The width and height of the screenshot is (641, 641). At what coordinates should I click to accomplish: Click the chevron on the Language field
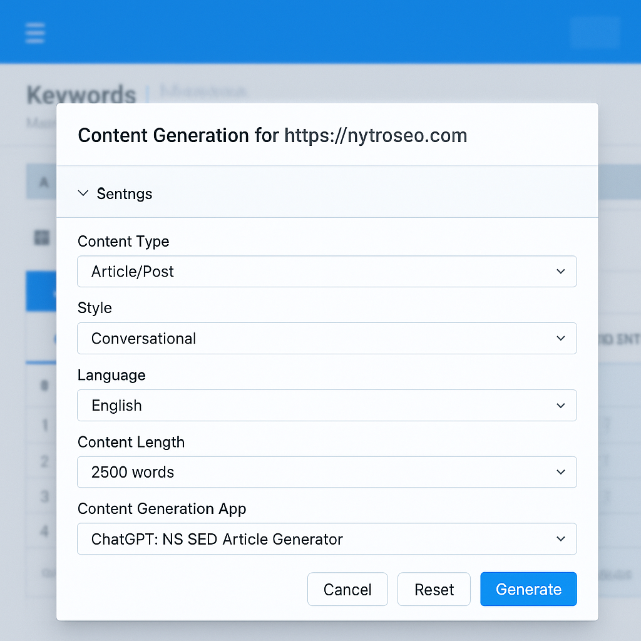561,405
